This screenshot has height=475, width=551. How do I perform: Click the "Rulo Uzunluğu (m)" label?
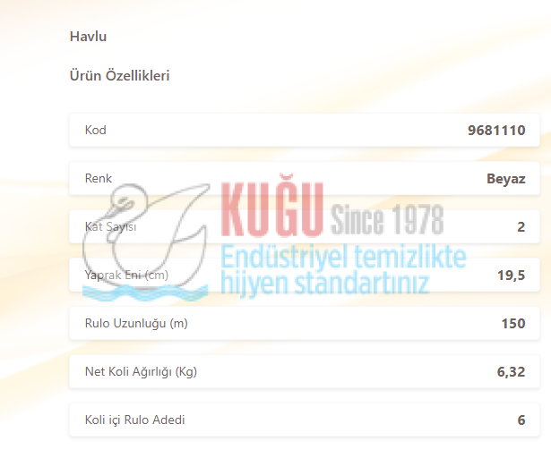(136, 324)
